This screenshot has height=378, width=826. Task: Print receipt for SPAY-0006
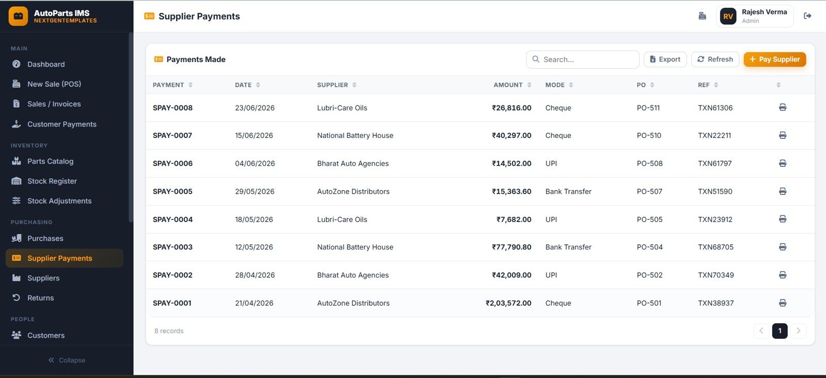coord(783,163)
